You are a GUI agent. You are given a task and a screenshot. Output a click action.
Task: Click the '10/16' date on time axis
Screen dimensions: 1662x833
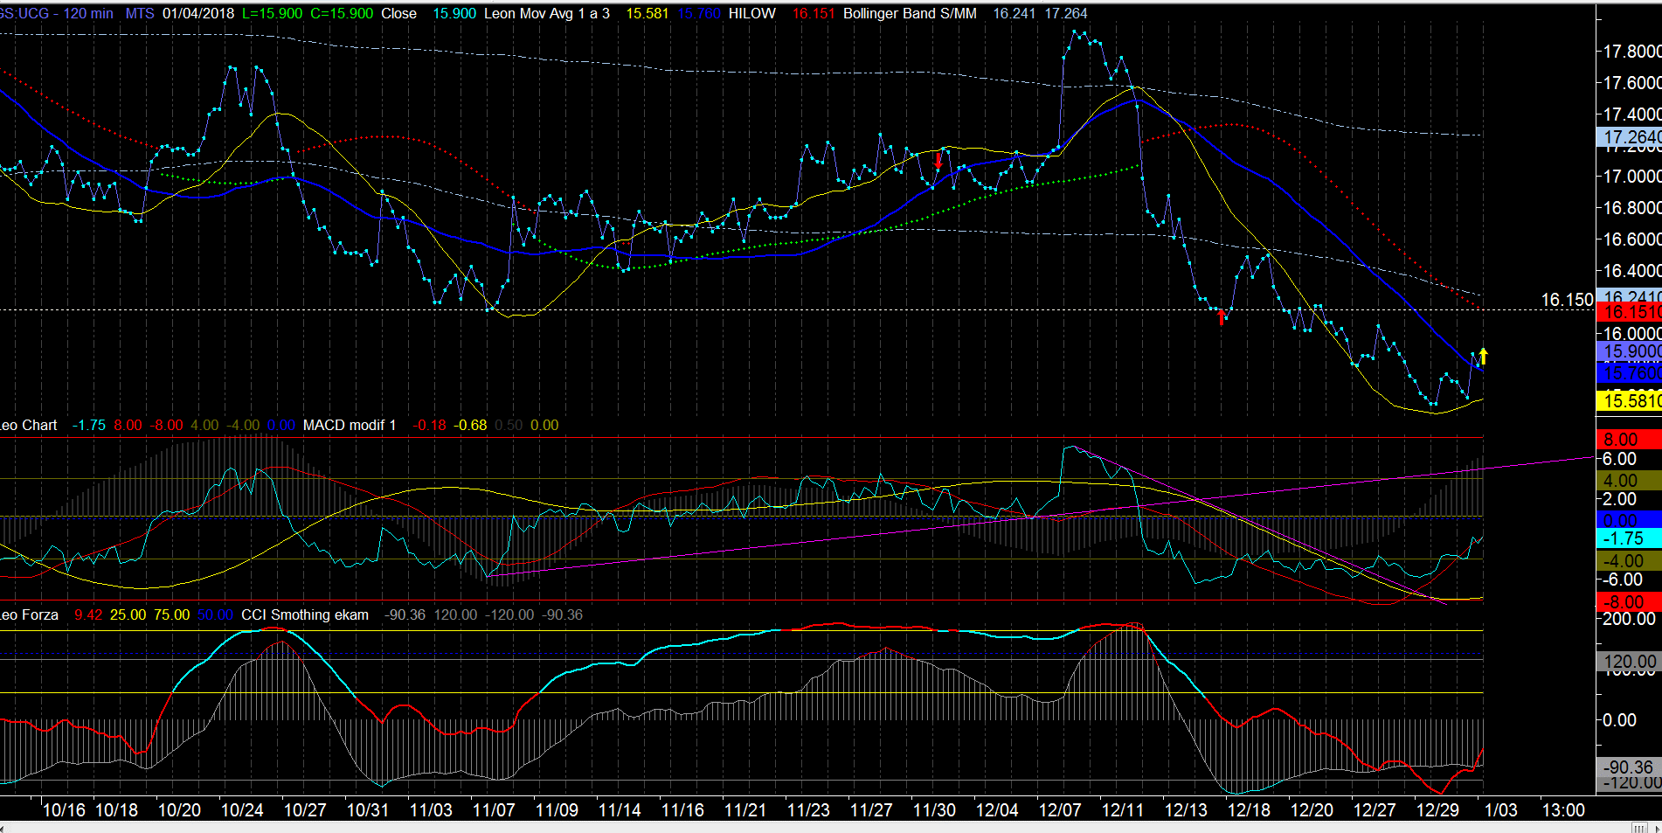[x=64, y=810]
